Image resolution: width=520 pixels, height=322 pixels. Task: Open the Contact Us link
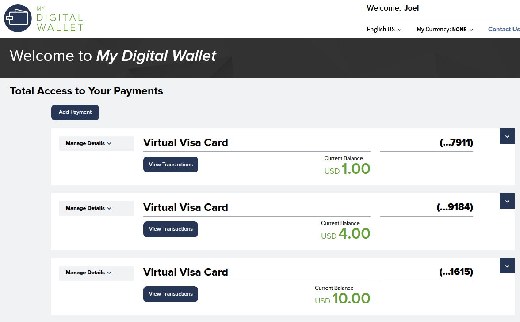pos(504,30)
